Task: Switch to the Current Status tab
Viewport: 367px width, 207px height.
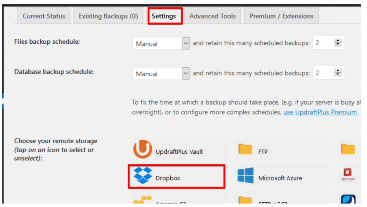Action: click(x=44, y=16)
